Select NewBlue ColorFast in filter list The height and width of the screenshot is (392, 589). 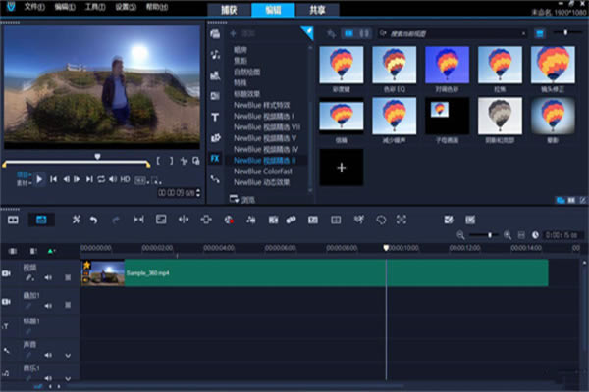[261, 170]
